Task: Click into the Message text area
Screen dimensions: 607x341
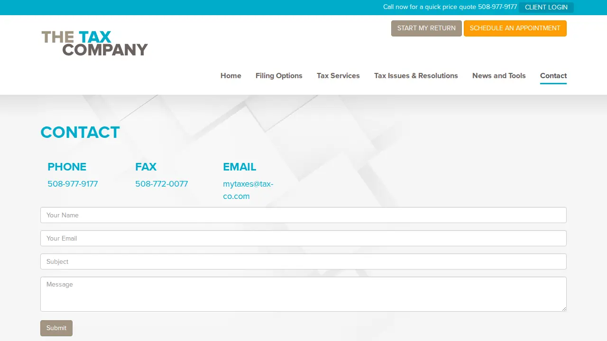Action: 303,294
